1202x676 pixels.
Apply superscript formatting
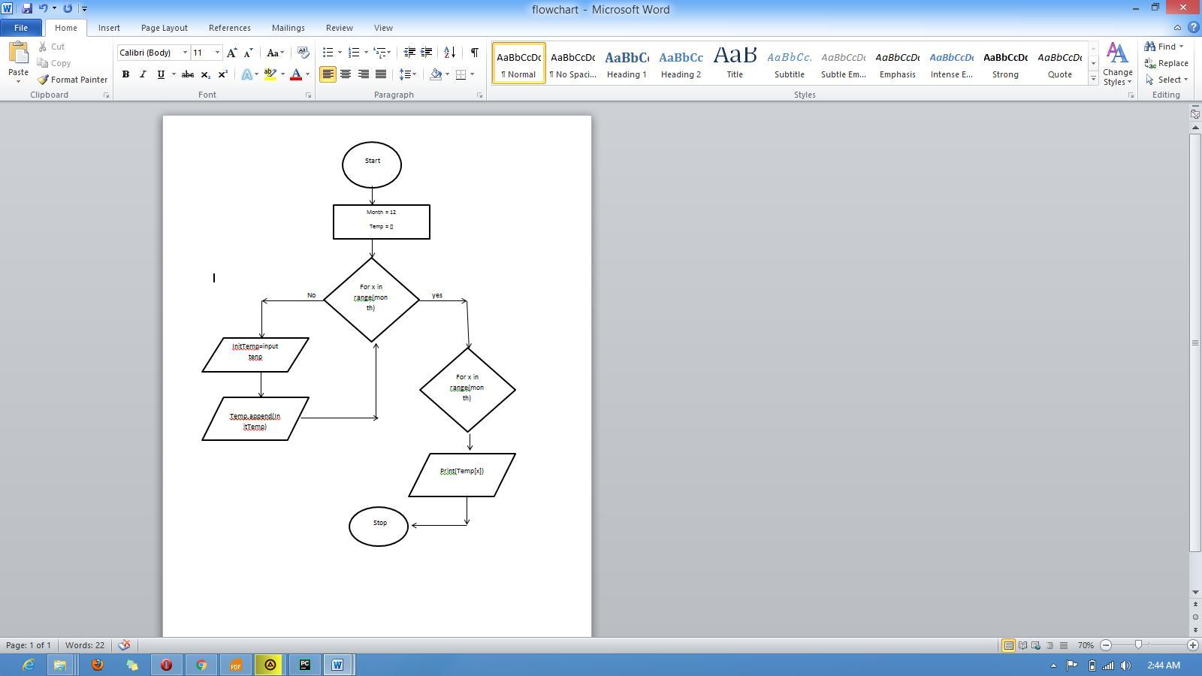222,74
